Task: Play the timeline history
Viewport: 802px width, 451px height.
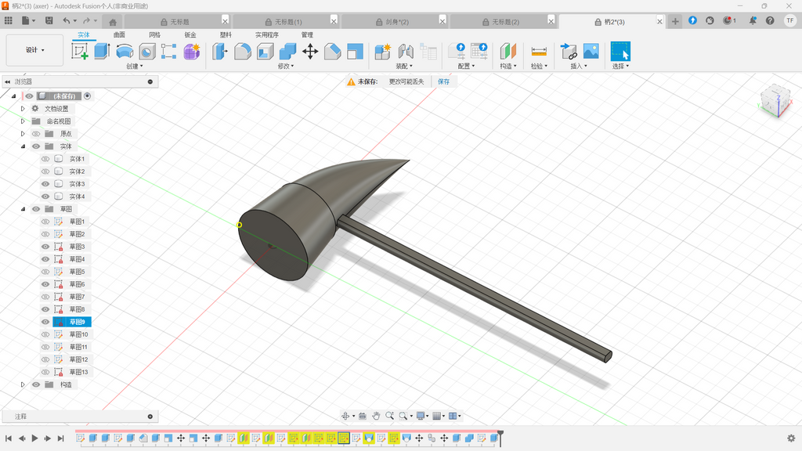Action: (x=34, y=438)
